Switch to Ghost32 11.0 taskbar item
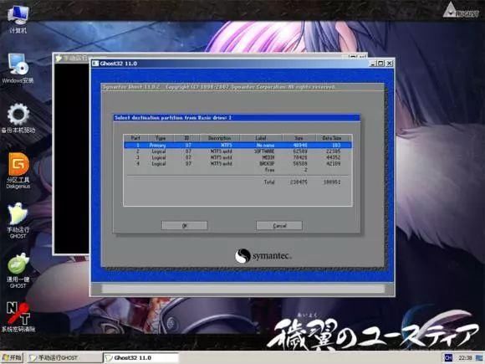Image resolution: width=485 pixels, height=364 pixels. pos(141,358)
